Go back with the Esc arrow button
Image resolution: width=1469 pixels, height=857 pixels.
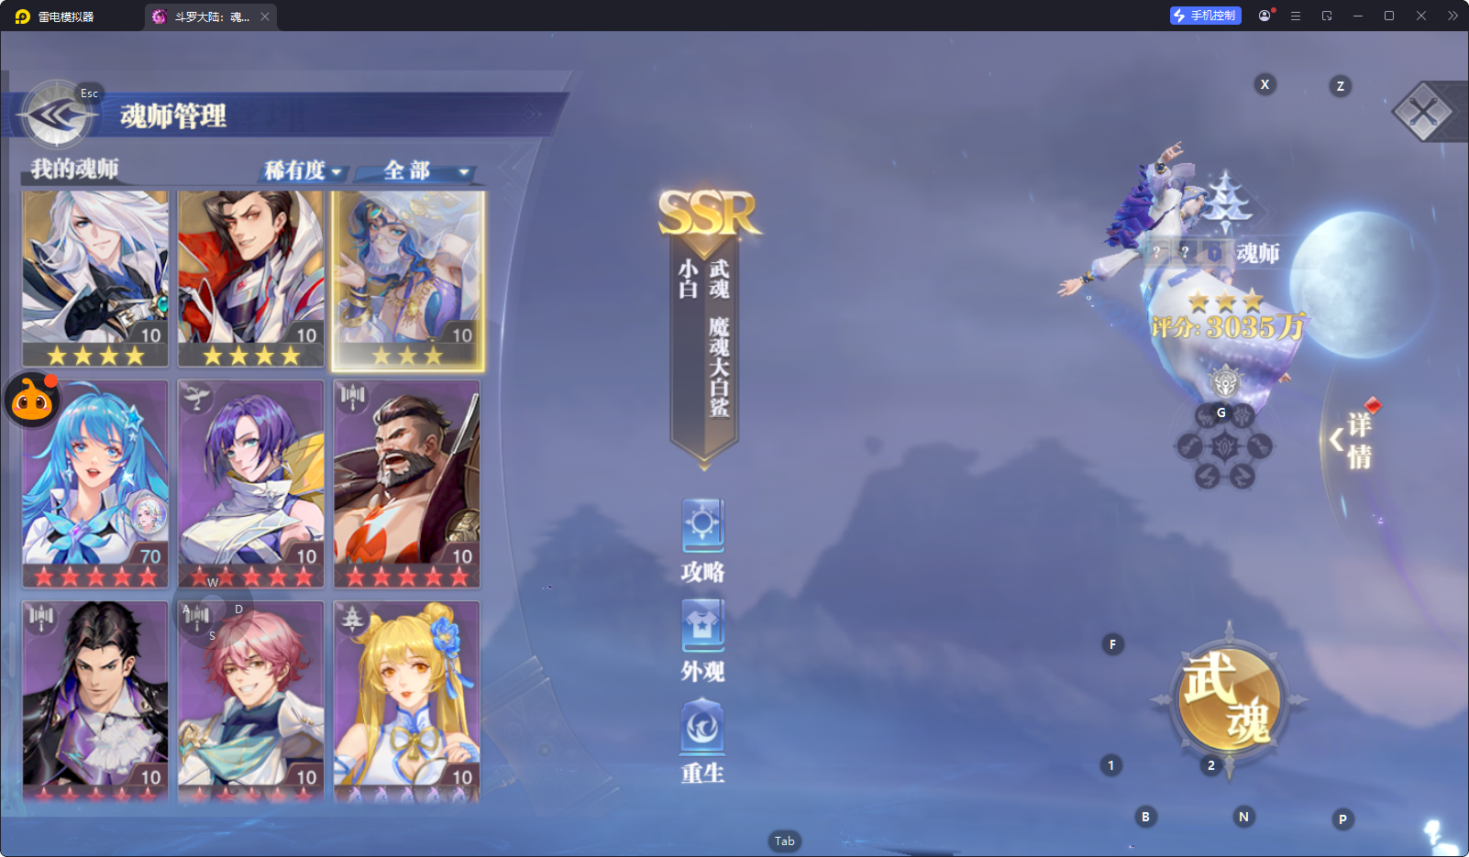point(57,115)
